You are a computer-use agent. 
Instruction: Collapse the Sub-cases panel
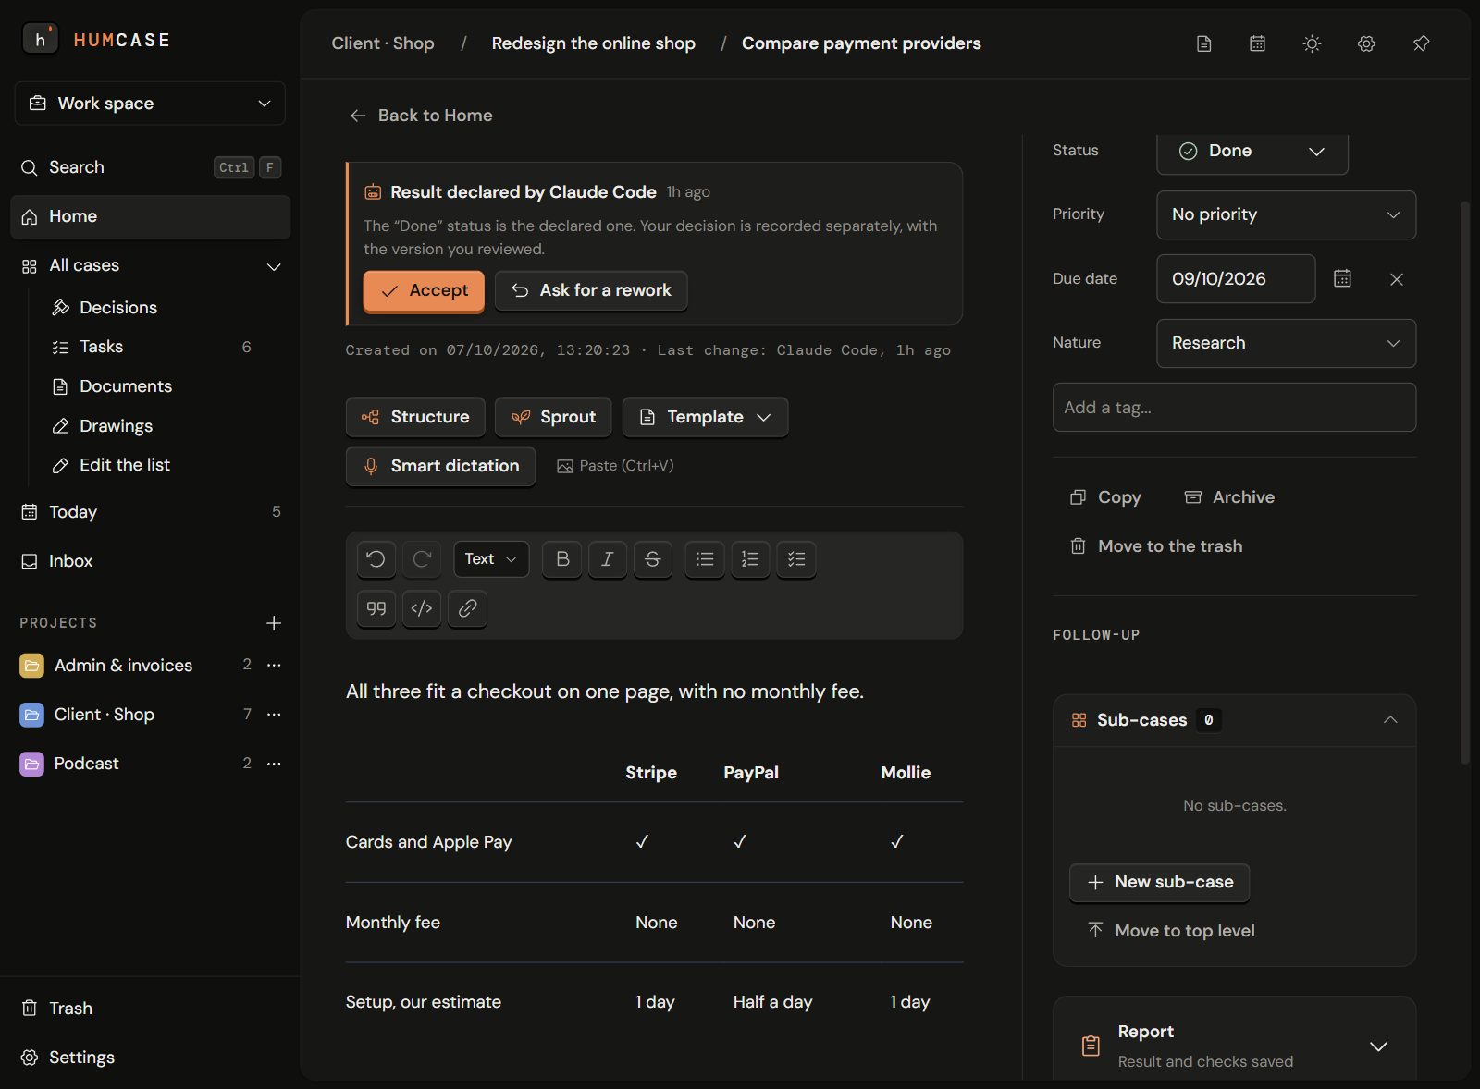(x=1389, y=720)
